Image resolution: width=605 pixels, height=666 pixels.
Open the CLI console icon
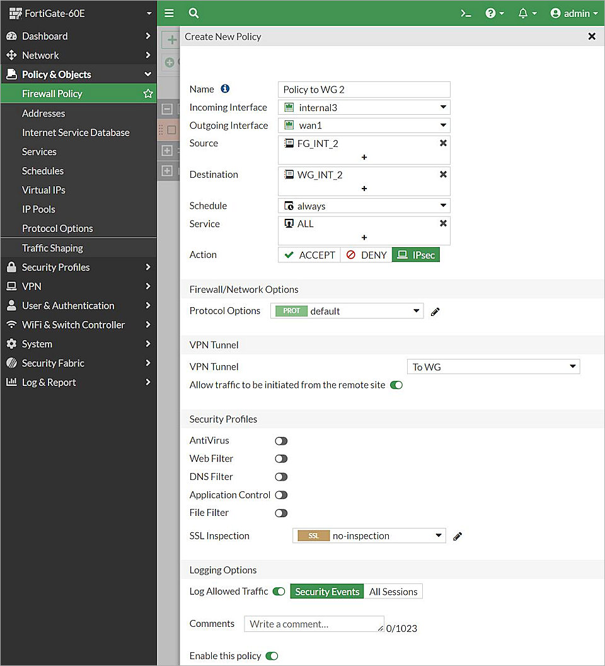pyautogui.click(x=466, y=13)
